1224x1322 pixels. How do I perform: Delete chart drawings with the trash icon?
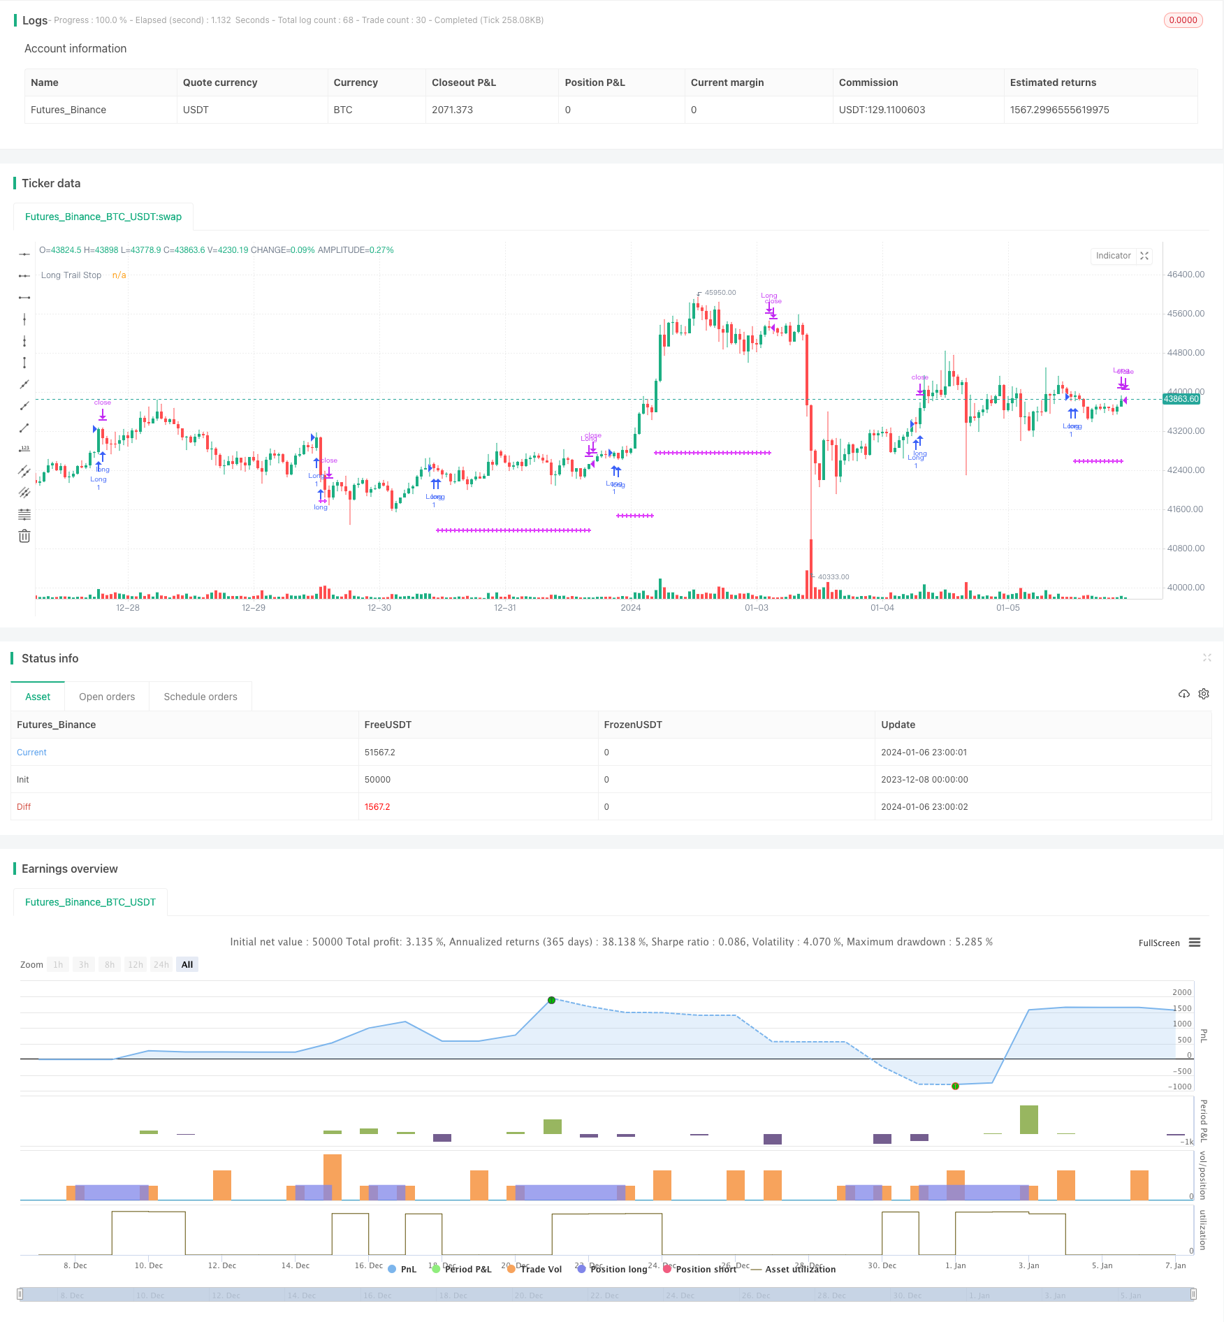coord(24,536)
